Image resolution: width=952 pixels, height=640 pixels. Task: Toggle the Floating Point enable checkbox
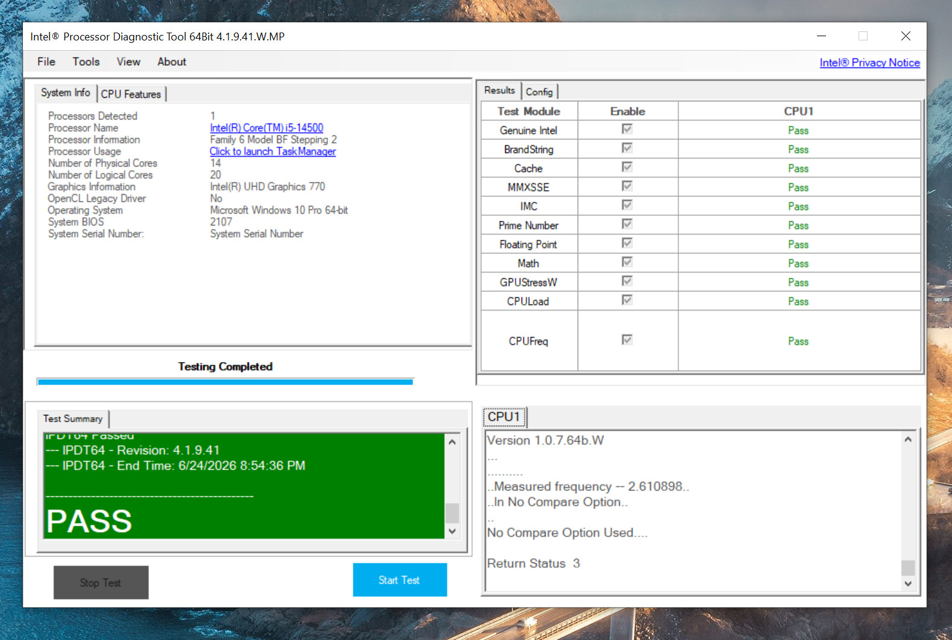(627, 243)
